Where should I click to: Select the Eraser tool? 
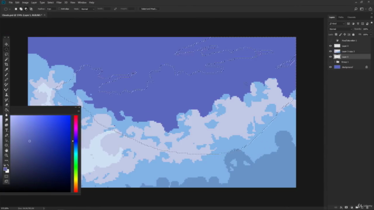tap(6, 105)
